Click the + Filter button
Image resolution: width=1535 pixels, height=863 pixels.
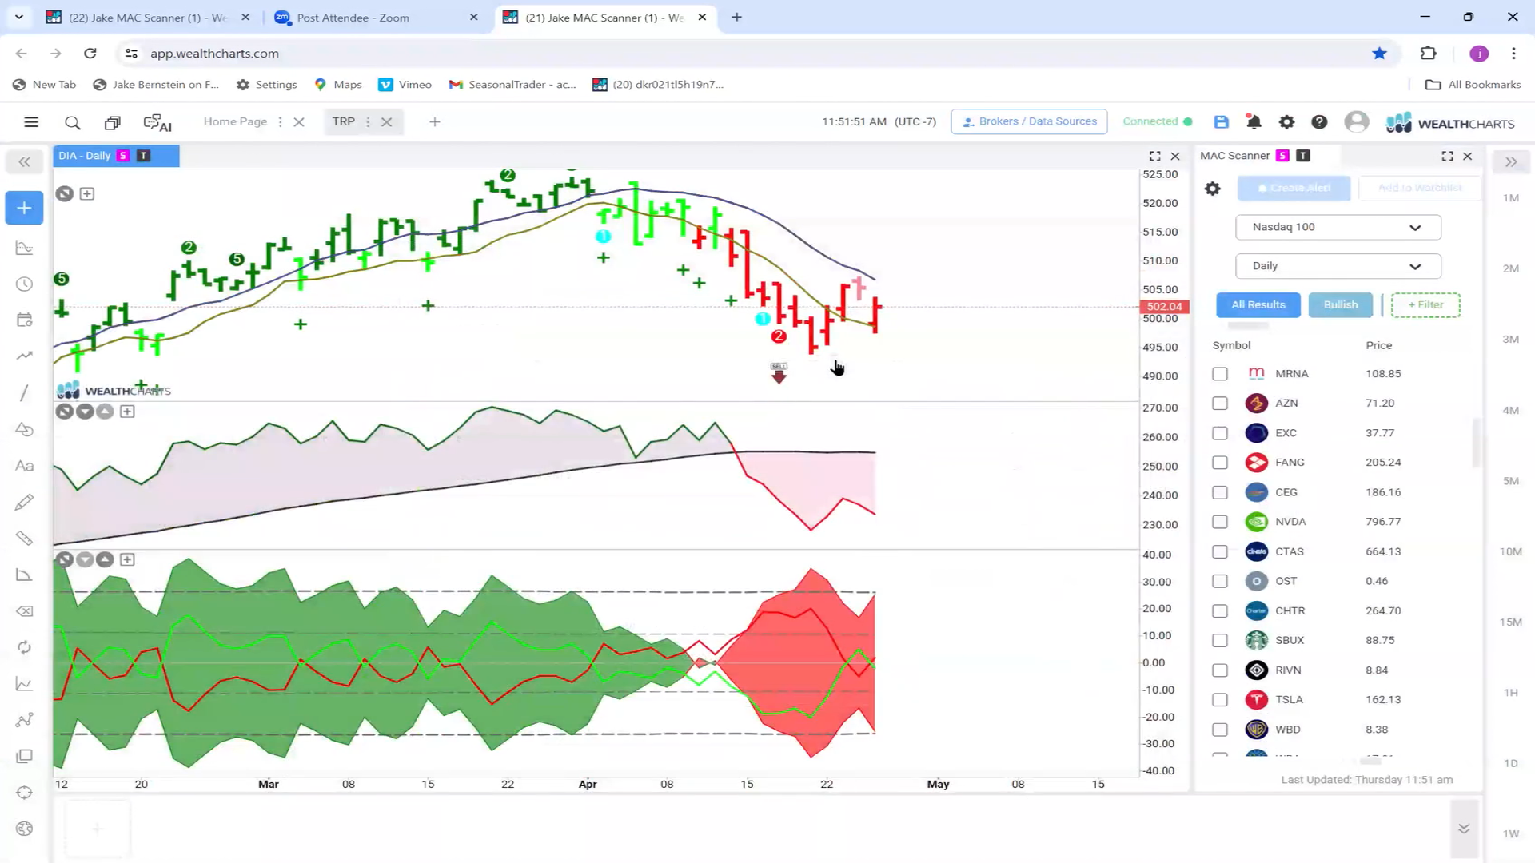point(1425,305)
